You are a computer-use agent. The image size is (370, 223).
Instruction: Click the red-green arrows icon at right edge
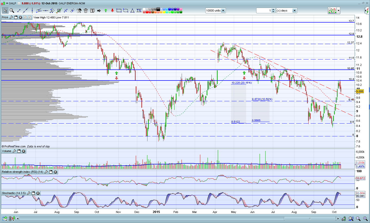[367, 11]
